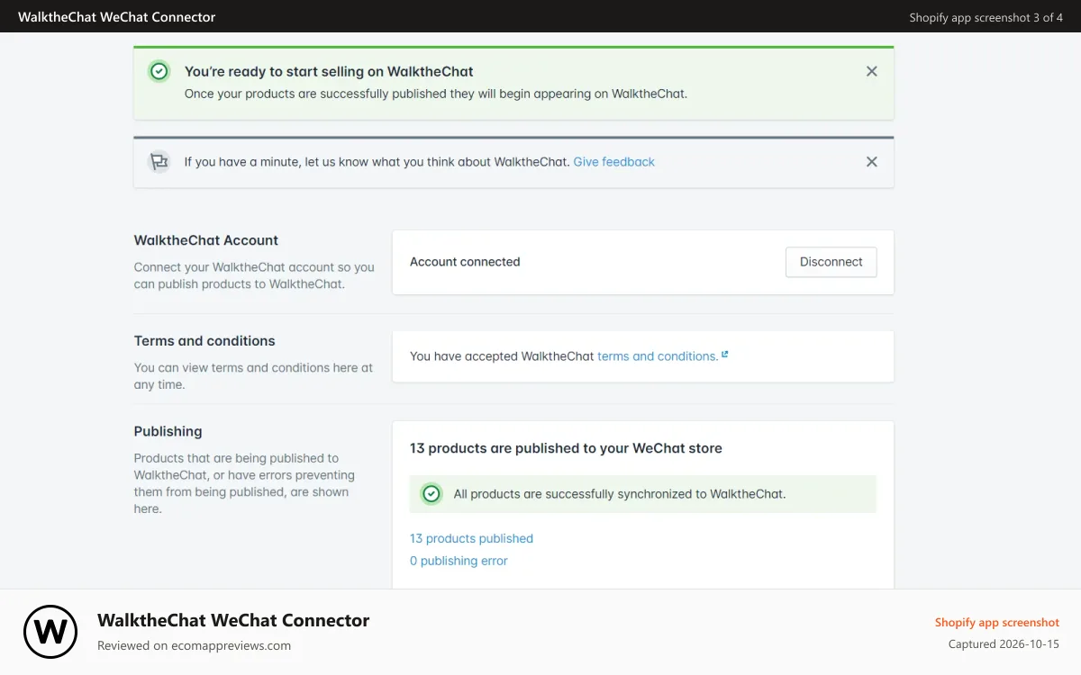Click the Connect your WalktheChat account description
Image resolution: width=1081 pixels, height=675 pixels.
254,275
